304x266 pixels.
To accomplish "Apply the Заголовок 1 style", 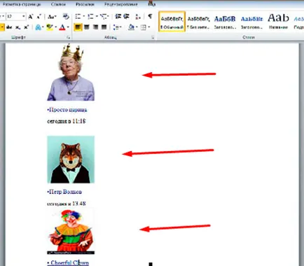I will pos(225,22).
